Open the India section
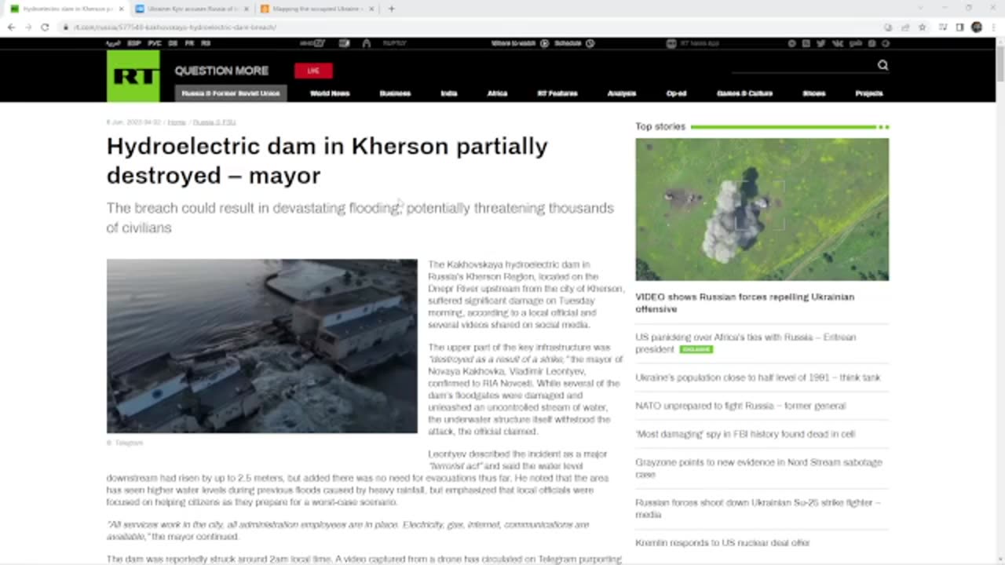The image size is (1005, 565). coord(449,93)
